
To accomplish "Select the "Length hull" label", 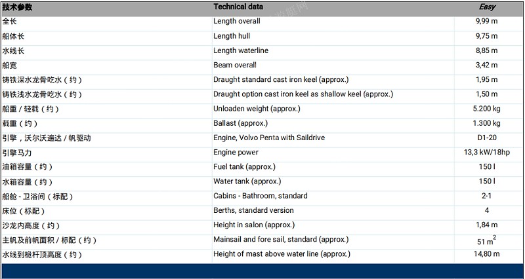I will [232, 36].
